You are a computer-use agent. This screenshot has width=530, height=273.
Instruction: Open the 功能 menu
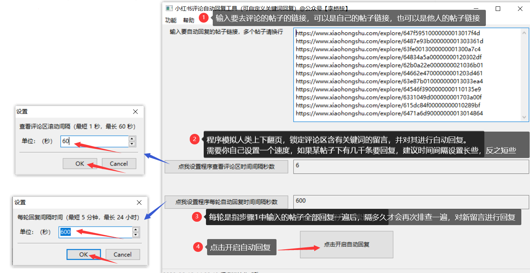click(x=171, y=20)
